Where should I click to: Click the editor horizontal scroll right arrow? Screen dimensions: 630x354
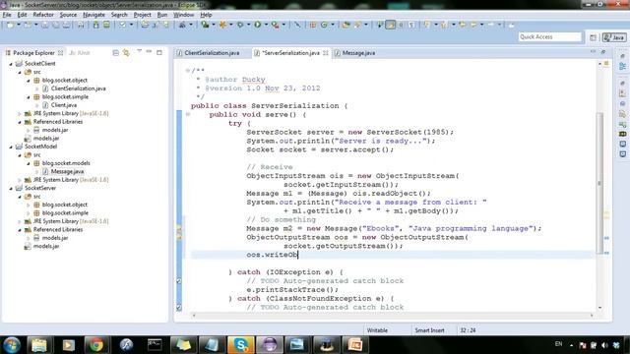click(592, 316)
